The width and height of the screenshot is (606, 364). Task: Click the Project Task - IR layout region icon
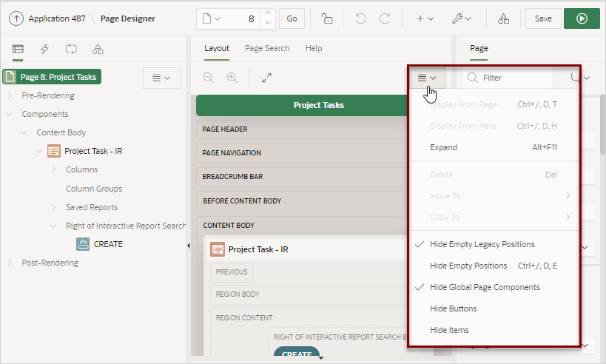218,249
